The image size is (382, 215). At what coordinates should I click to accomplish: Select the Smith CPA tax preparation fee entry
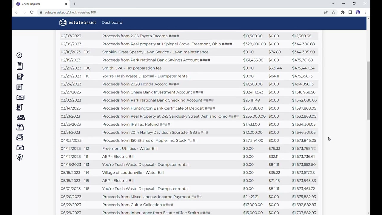point(189,68)
